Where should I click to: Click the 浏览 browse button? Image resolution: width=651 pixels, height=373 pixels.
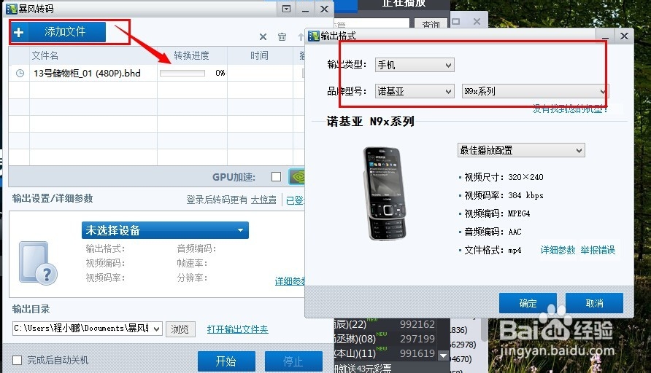click(x=180, y=329)
